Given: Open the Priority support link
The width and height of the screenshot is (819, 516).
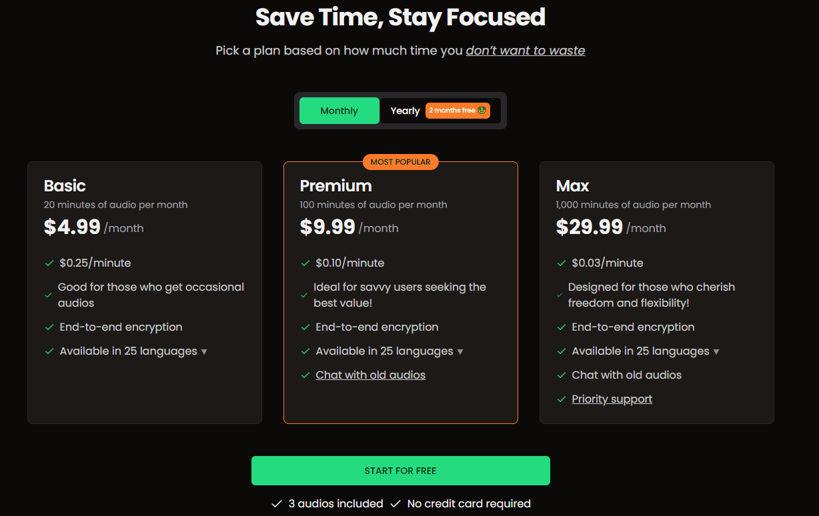Looking at the screenshot, I should (x=612, y=399).
